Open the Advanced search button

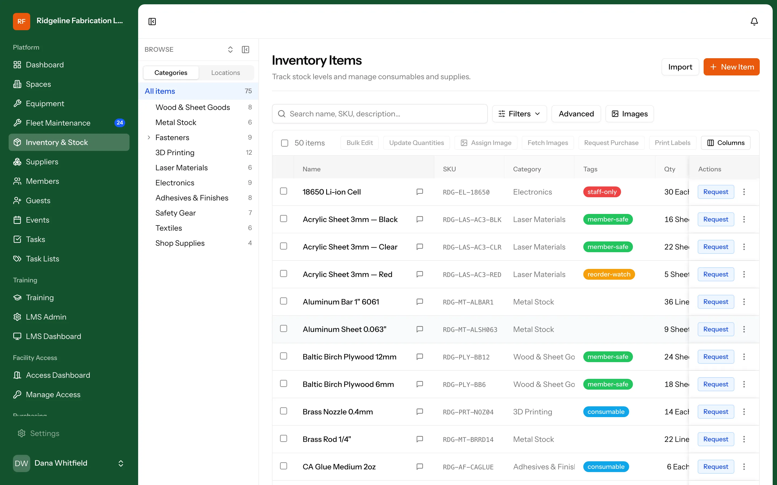click(x=576, y=114)
